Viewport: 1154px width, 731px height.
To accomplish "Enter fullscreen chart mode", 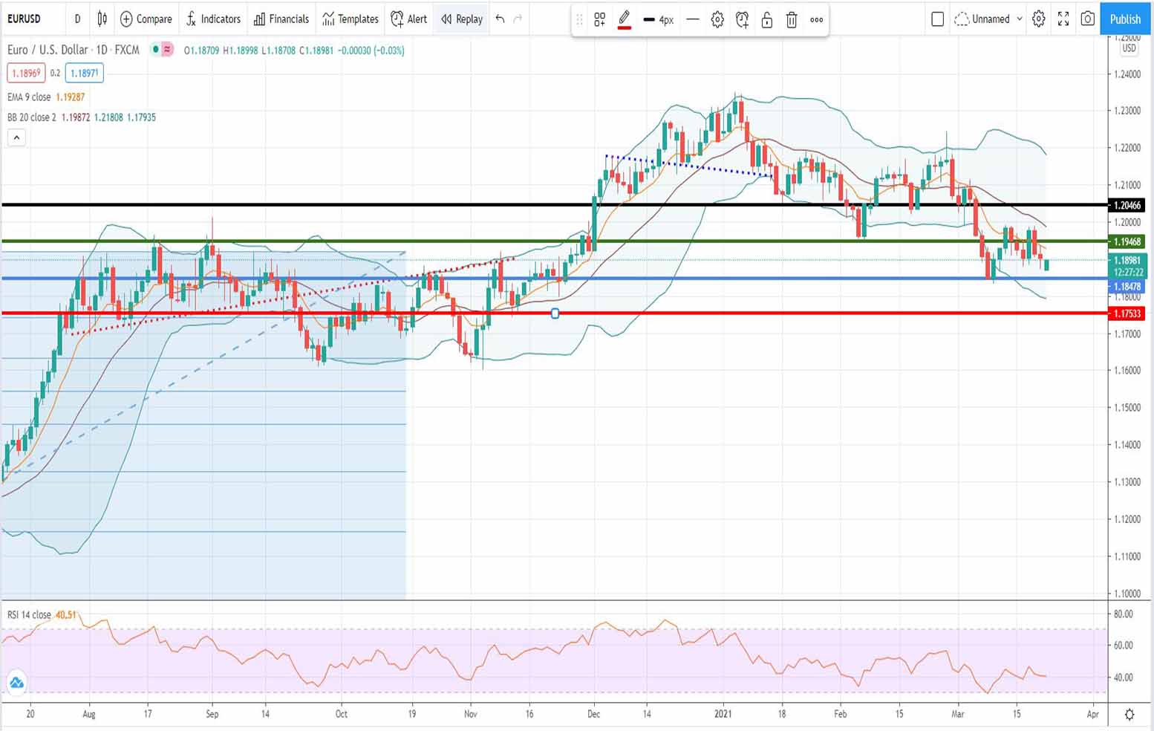I will click(1063, 19).
